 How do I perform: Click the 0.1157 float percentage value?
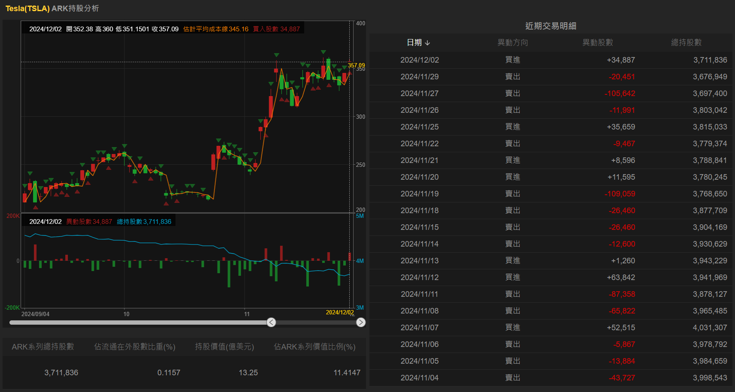(x=169, y=373)
